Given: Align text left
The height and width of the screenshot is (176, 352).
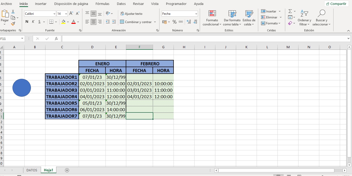Looking at the screenshot, I should pyautogui.click(x=87, y=22).
